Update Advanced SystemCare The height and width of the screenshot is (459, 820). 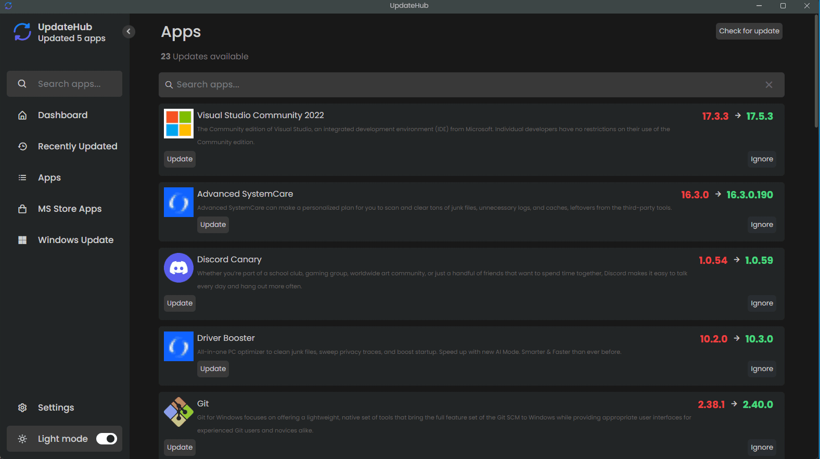click(213, 225)
